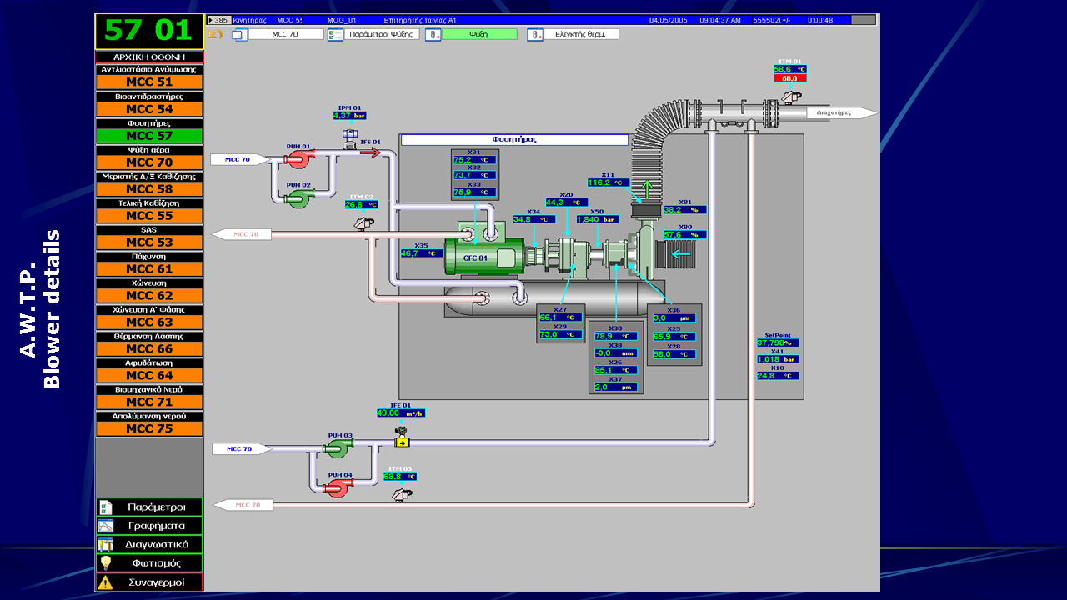Select the PUH 04 red pump symbol
The width and height of the screenshot is (1067, 600).
(337, 487)
